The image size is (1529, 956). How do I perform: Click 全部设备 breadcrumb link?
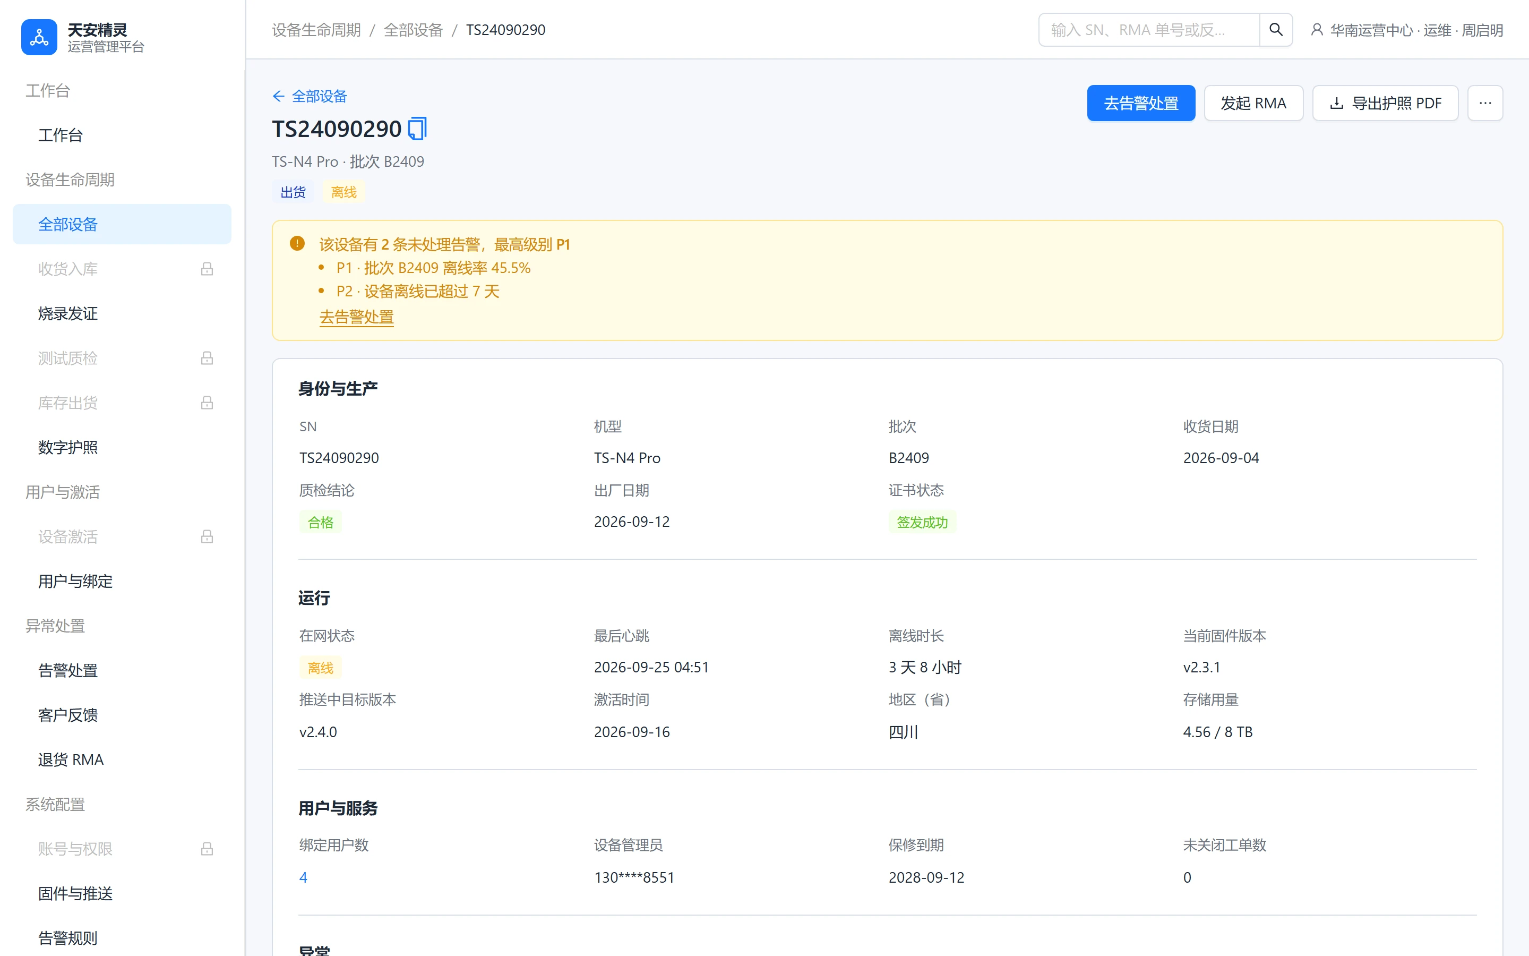coord(413,30)
